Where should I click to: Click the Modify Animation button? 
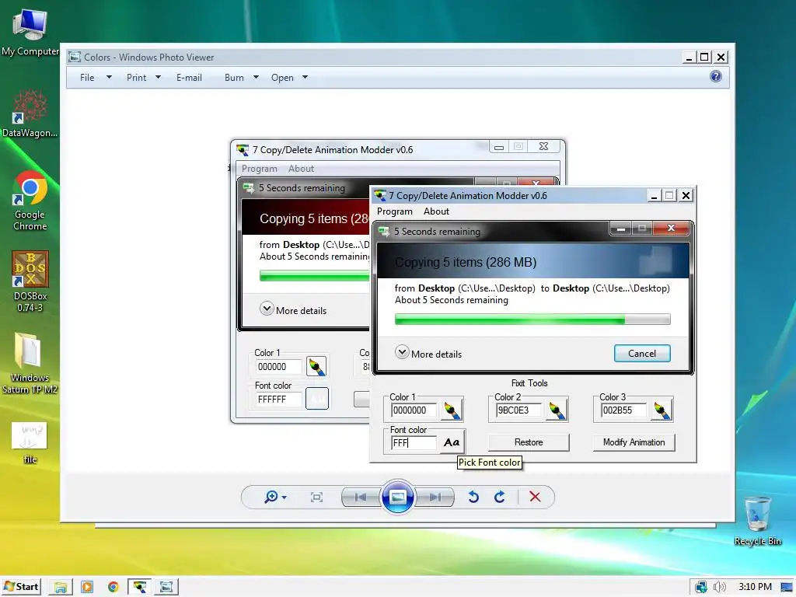coord(634,442)
